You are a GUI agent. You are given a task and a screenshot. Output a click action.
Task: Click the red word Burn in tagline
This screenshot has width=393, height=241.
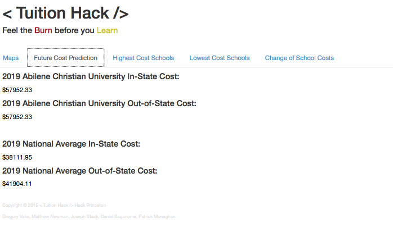pyautogui.click(x=43, y=30)
